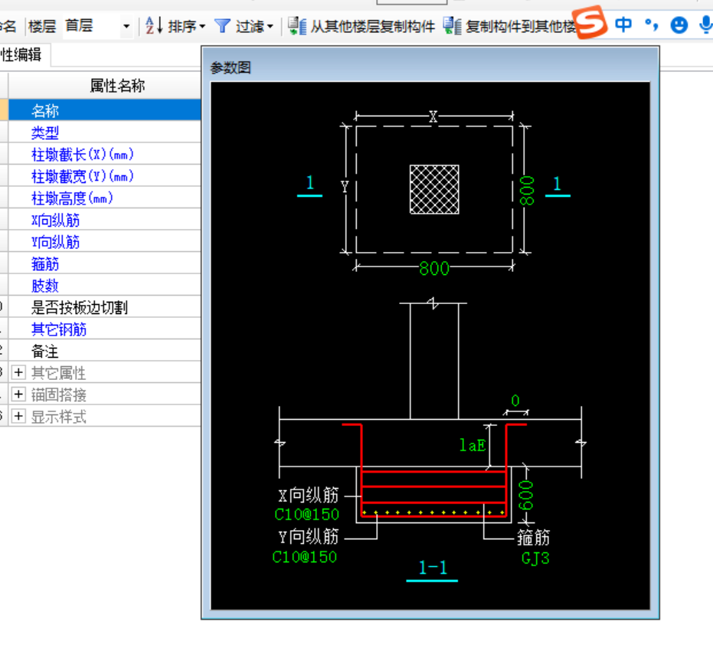Click the 楼层 label in toolbar

(42, 26)
